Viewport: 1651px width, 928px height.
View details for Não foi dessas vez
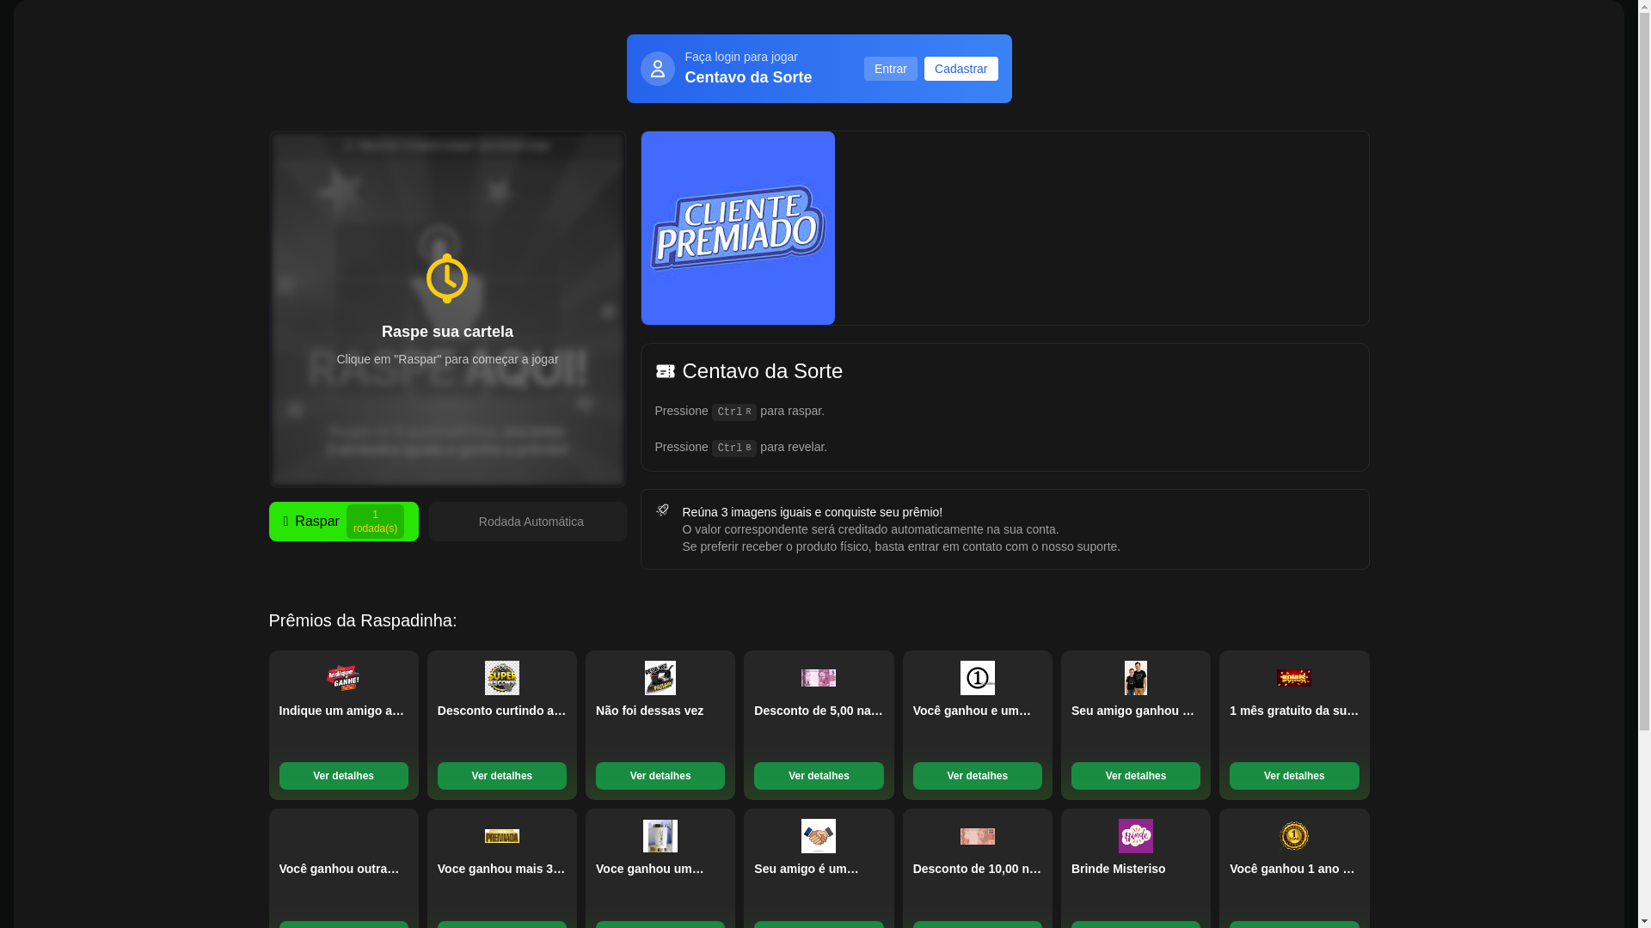pos(660,776)
